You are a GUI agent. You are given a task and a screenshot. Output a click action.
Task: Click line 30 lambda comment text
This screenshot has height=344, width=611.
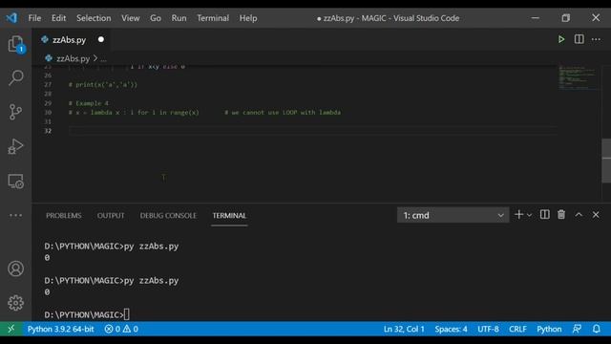(204, 113)
